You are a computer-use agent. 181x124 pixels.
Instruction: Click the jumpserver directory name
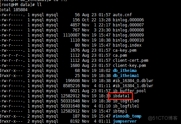tap(125, 121)
